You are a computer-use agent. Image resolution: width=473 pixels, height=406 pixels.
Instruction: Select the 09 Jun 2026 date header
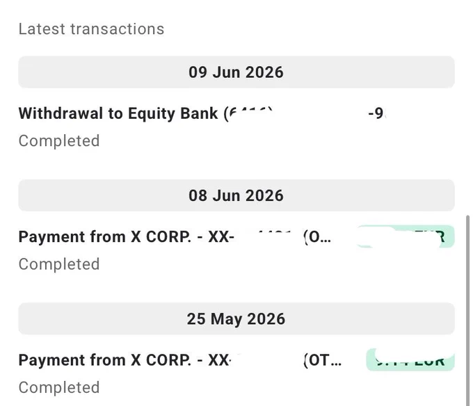236,72
